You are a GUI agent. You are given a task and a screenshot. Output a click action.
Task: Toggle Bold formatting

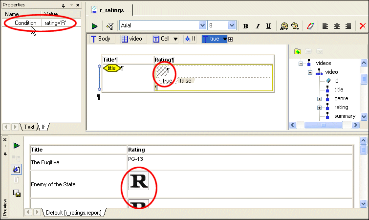(x=246, y=26)
